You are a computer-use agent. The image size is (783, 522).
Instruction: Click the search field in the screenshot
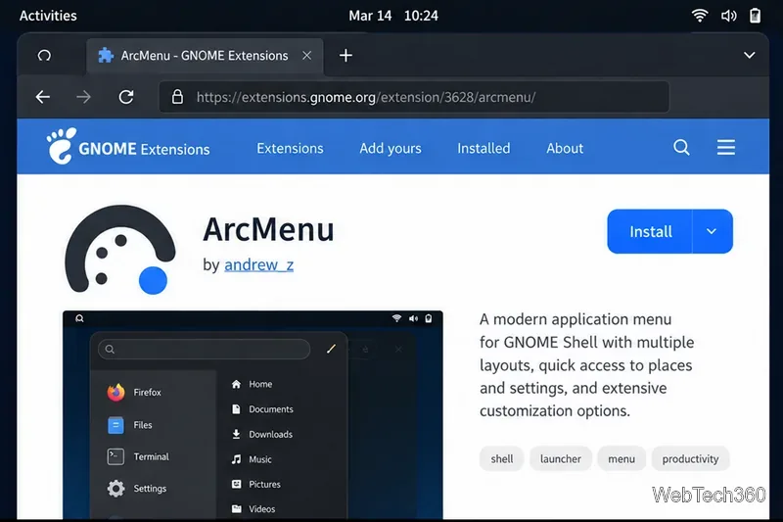click(205, 350)
